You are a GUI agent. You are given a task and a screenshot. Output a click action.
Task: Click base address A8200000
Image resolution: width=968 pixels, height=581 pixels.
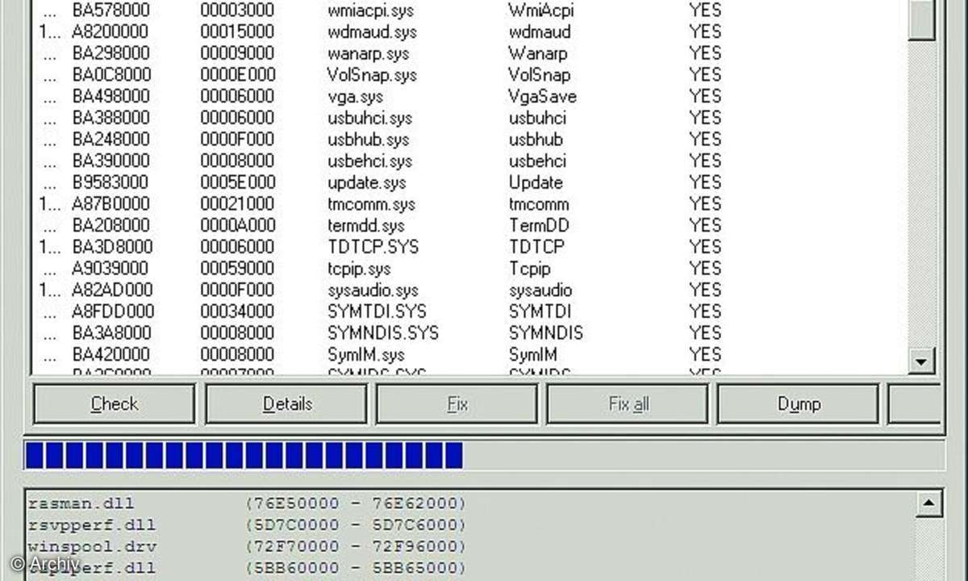[x=110, y=32]
